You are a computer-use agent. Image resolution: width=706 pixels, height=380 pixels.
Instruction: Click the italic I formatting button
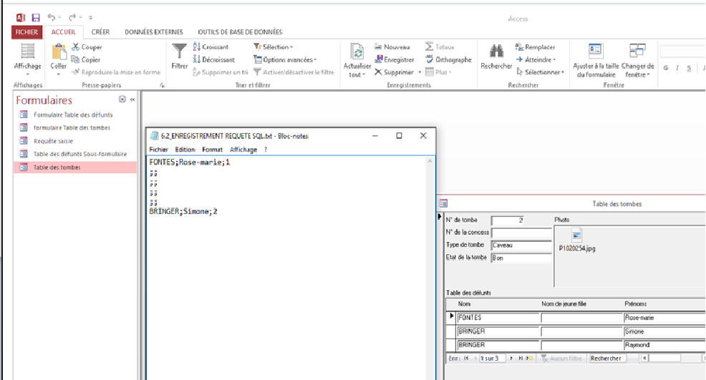[x=677, y=68]
